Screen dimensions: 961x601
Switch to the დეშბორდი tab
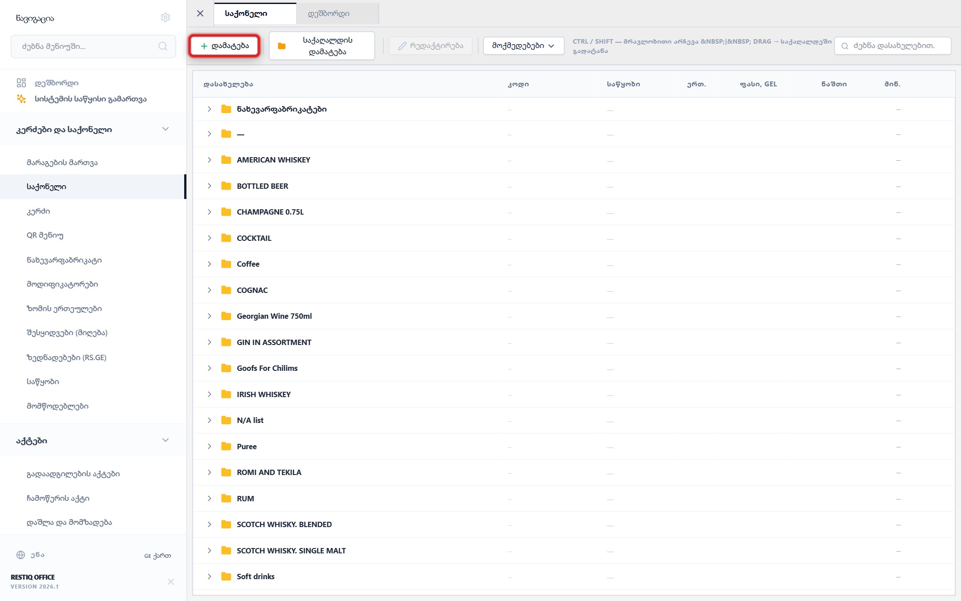coord(338,13)
